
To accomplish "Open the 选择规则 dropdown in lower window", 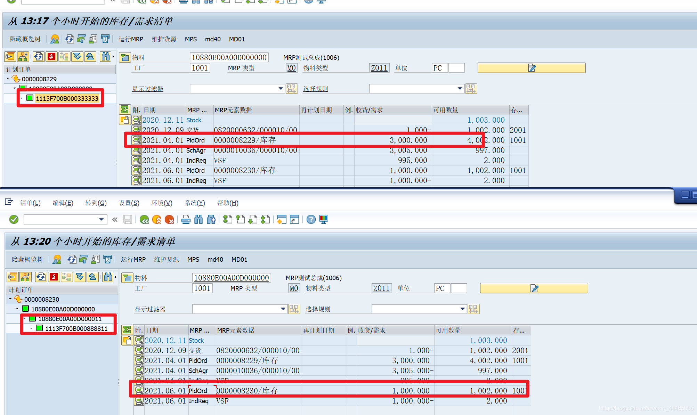I will 462,309.
